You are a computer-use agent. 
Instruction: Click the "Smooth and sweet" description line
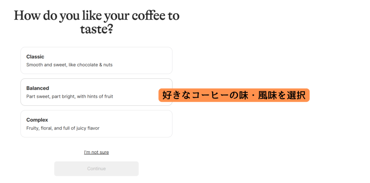pyautogui.click(x=69, y=65)
